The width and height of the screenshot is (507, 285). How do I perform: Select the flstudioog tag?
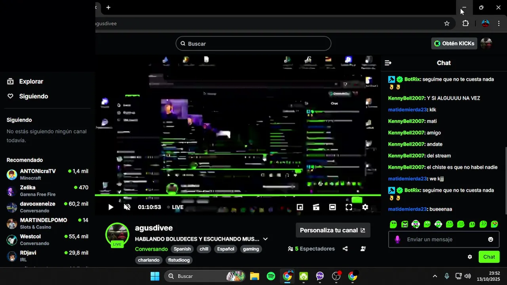point(179,260)
